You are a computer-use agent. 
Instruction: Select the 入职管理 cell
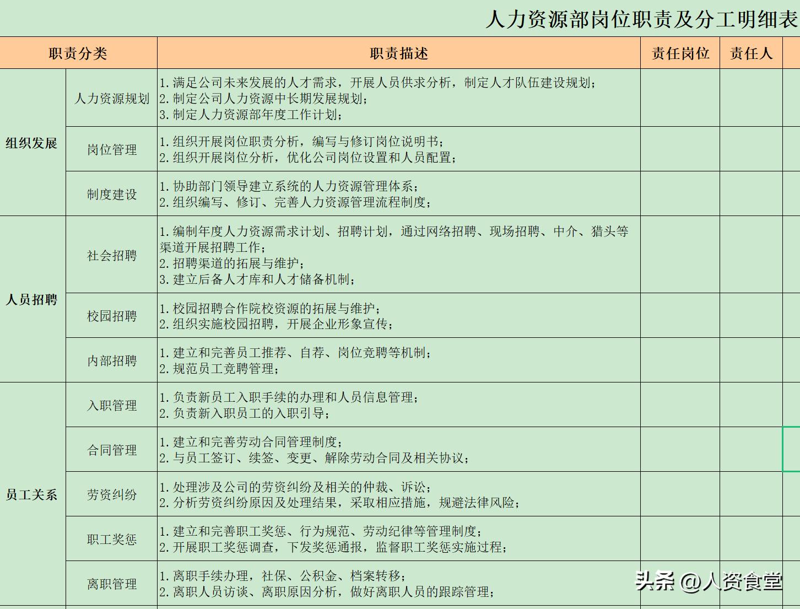(x=112, y=405)
